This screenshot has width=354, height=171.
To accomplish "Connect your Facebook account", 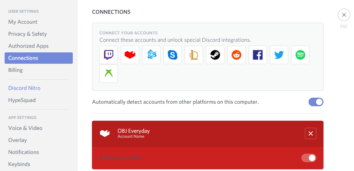I will [258, 55].
